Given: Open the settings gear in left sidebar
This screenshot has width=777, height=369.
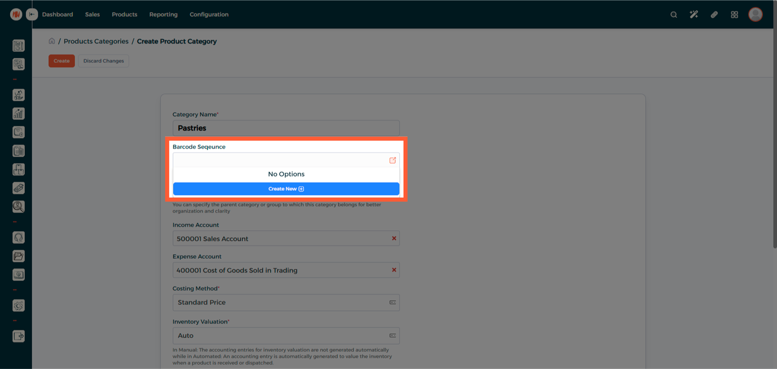Looking at the screenshot, I should 19,306.
